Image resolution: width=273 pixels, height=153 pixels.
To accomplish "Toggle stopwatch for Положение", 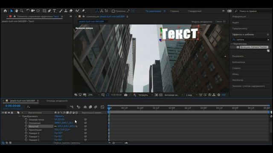I will (26, 123).
